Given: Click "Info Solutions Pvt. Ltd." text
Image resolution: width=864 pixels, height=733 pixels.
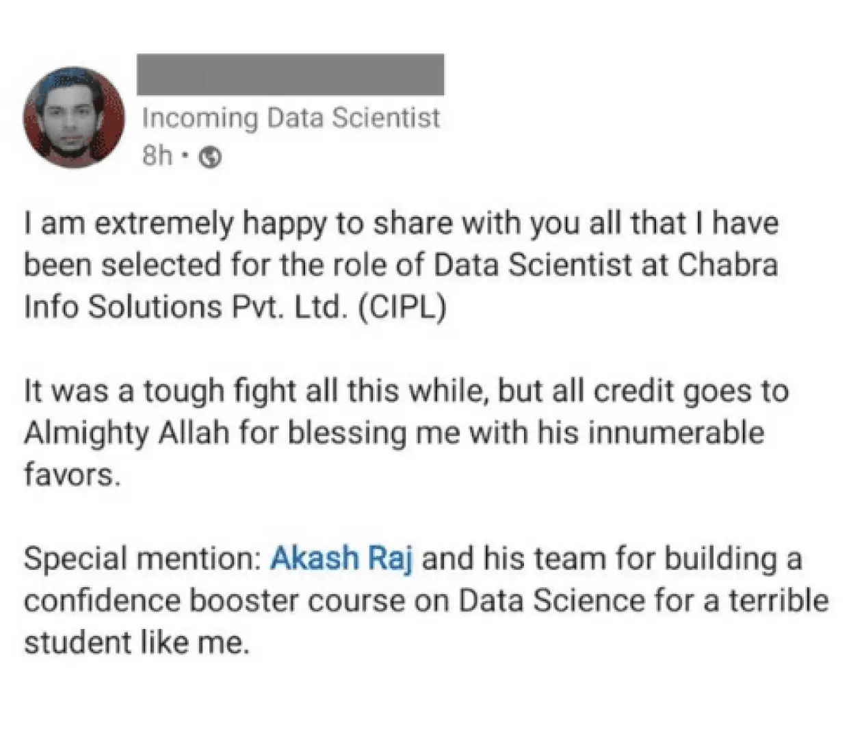Looking at the screenshot, I should point(183,307).
